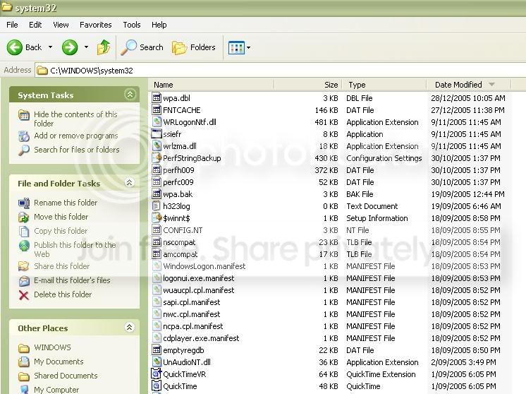The width and height of the screenshot is (526, 394).
Task: Click the UnAudioNT.dll file icon
Action: point(157,362)
